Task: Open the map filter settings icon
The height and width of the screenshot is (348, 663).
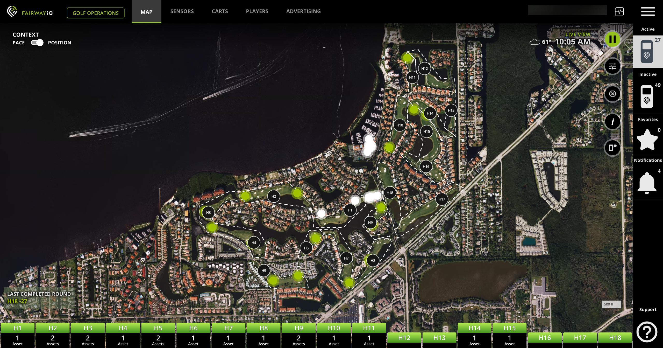Action: point(612,66)
